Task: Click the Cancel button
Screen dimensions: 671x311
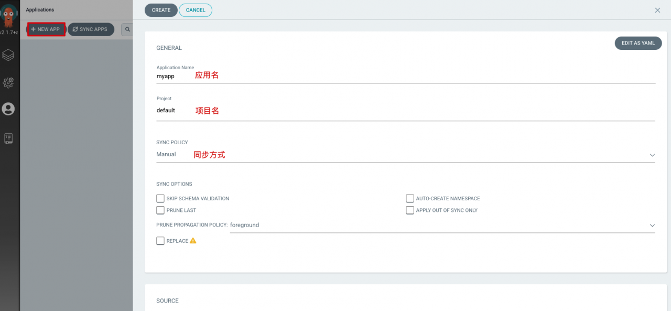Action: click(196, 10)
